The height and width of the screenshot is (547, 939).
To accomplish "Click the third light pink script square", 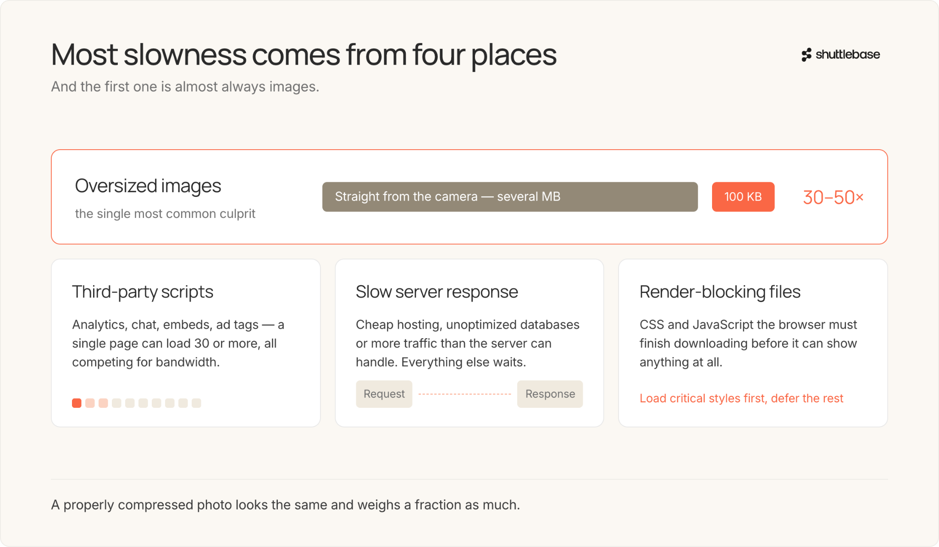I will tap(103, 403).
